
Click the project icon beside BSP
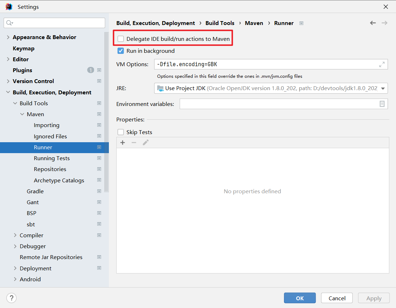coord(99,213)
